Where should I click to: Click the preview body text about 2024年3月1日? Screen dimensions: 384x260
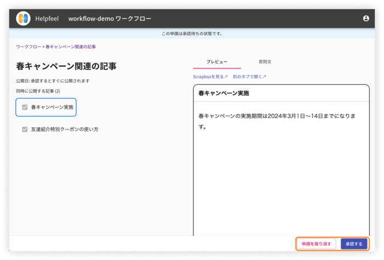coord(277,121)
